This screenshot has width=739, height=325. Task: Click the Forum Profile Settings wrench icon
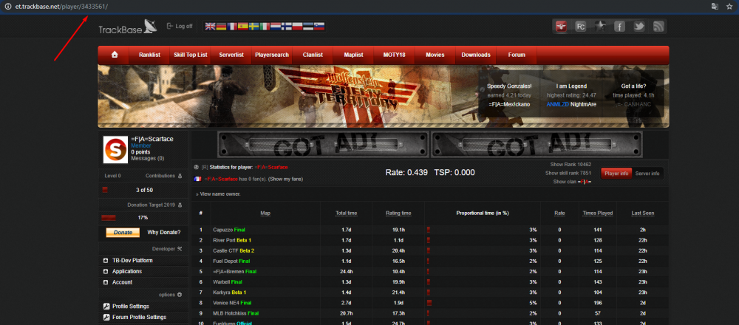click(x=106, y=317)
